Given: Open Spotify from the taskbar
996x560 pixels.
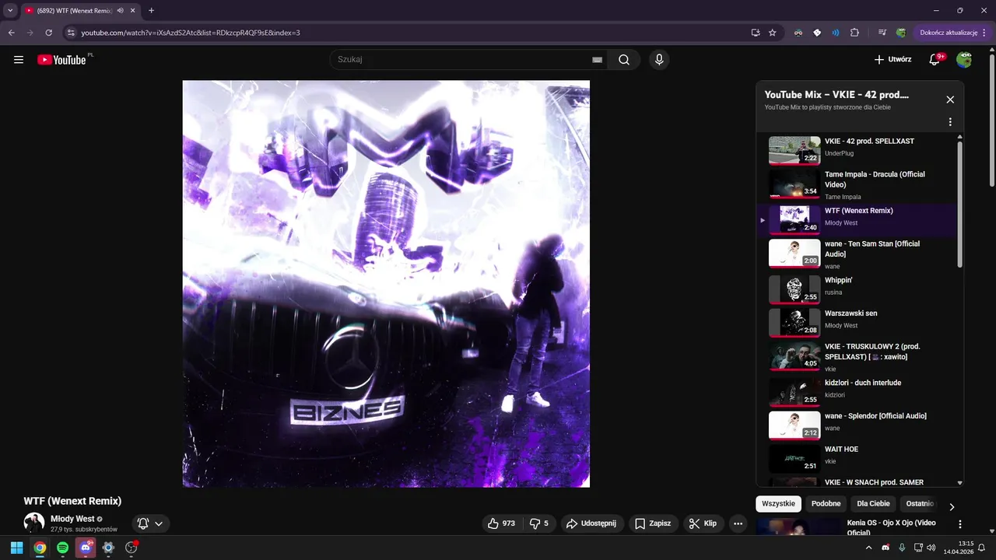Looking at the screenshot, I should [62, 548].
